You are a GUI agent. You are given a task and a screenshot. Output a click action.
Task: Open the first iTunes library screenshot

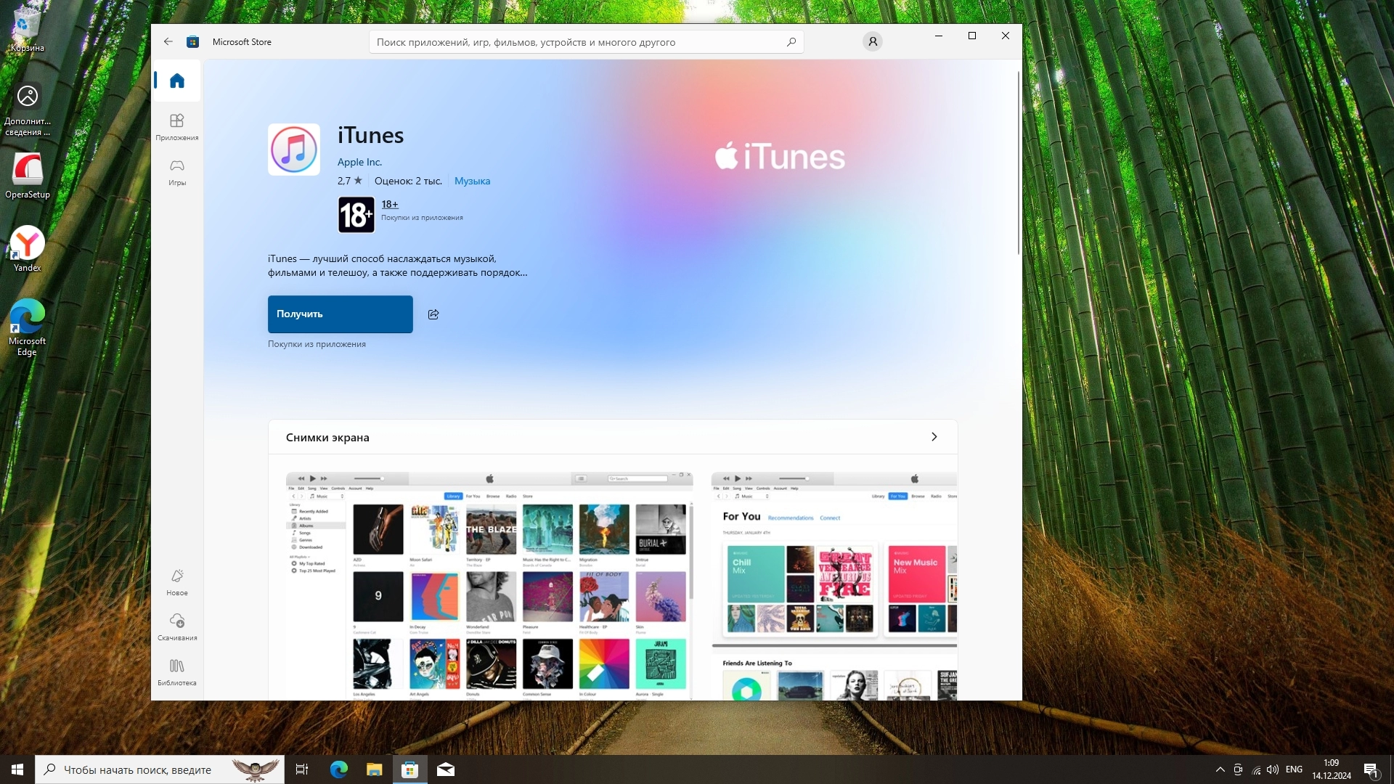tap(489, 585)
